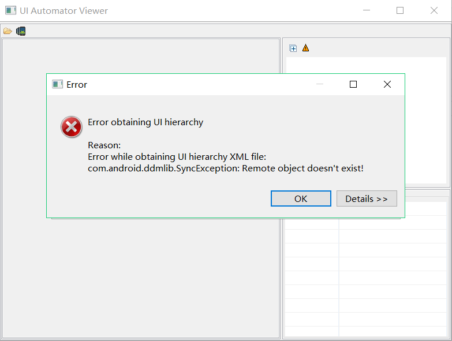Screen dimensions: 452x341
Task: Click the UI Automator Viewer title icon
Action: [10, 10]
